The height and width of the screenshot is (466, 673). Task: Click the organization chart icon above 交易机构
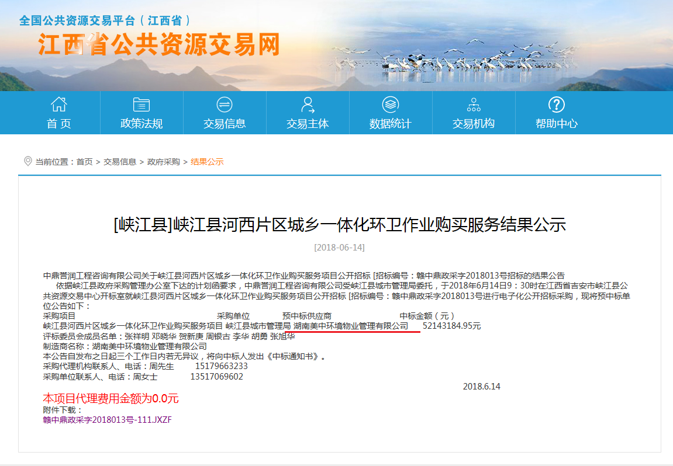[473, 104]
